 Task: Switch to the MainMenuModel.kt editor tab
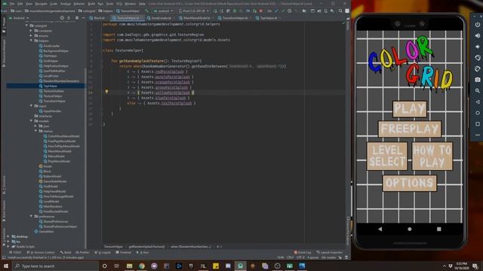(x=196, y=18)
